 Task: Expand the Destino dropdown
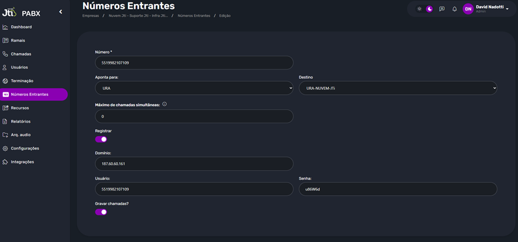point(398,88)
